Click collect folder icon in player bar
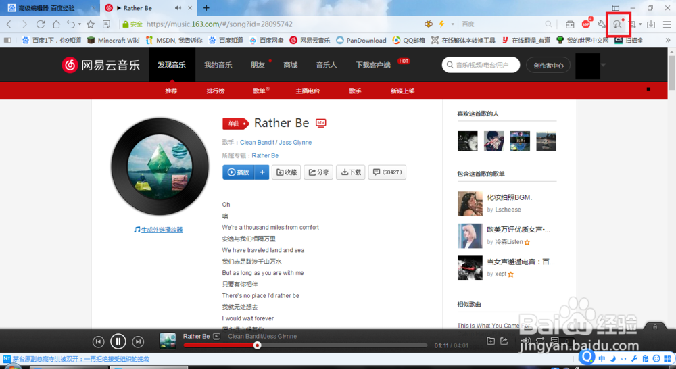 pos(491,341)
